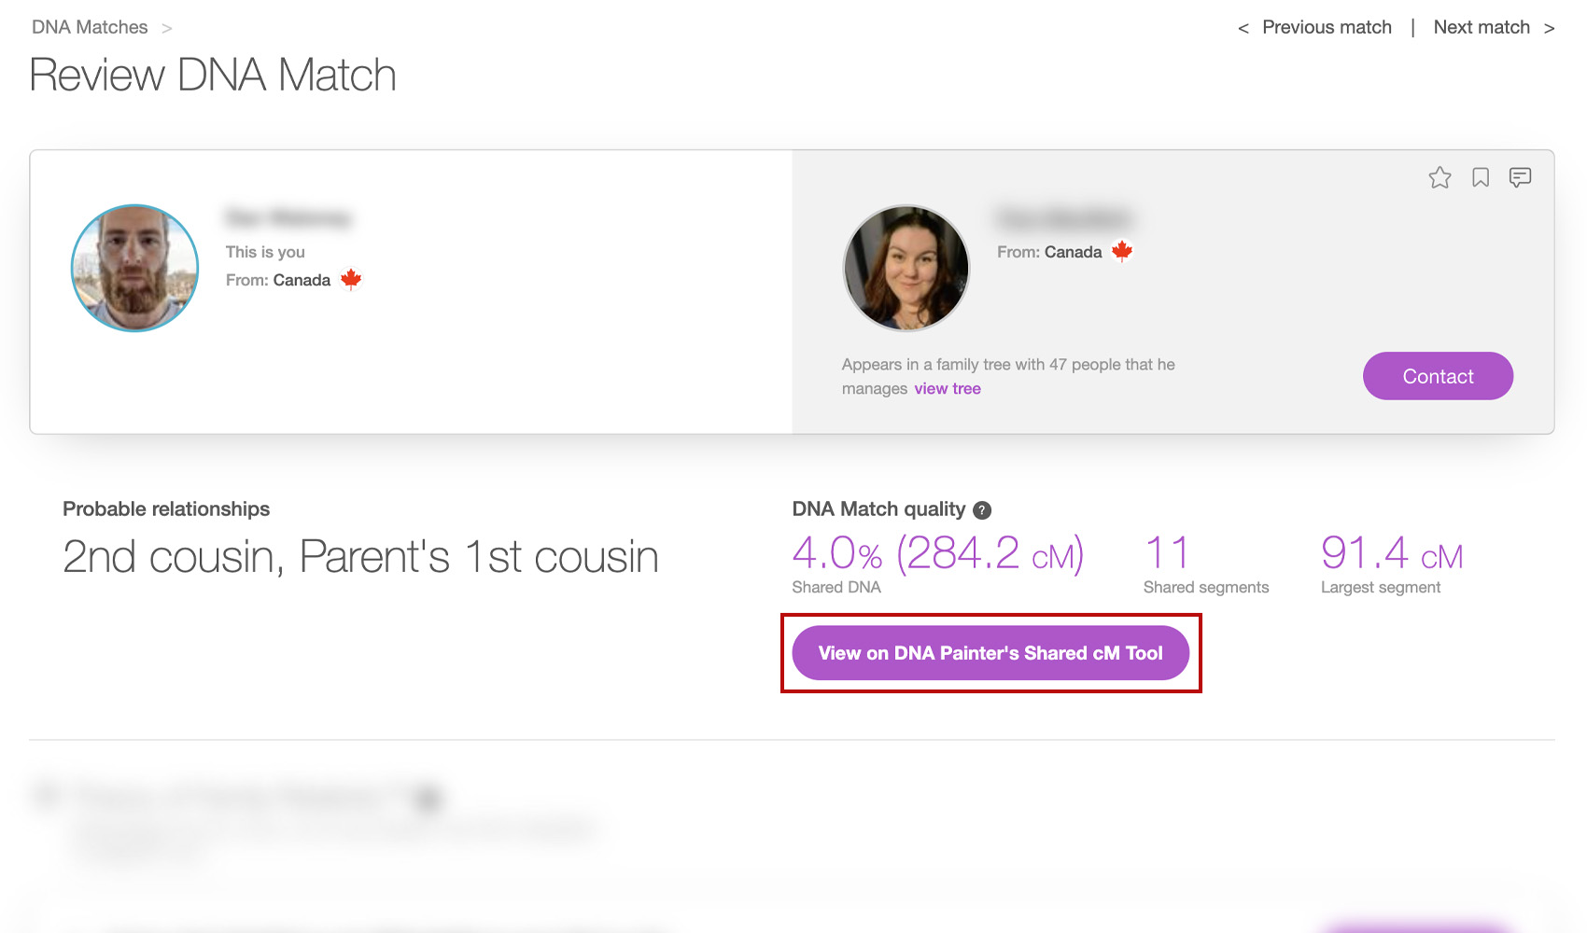This screenshot has height=933, width=1587.
Task: Click the bookmark icon on the match card
Action: click(1481, 177)
